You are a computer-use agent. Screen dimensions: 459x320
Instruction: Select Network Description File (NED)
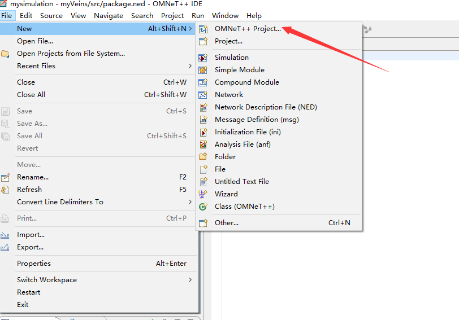pos(279,107)
